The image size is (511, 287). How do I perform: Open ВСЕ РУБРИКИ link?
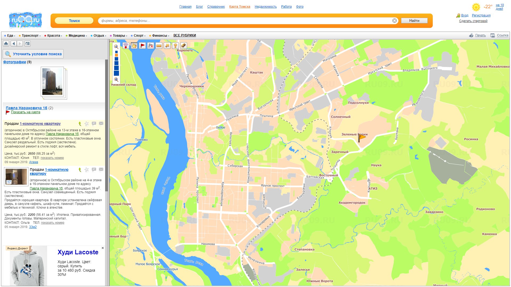click(185, 35)
